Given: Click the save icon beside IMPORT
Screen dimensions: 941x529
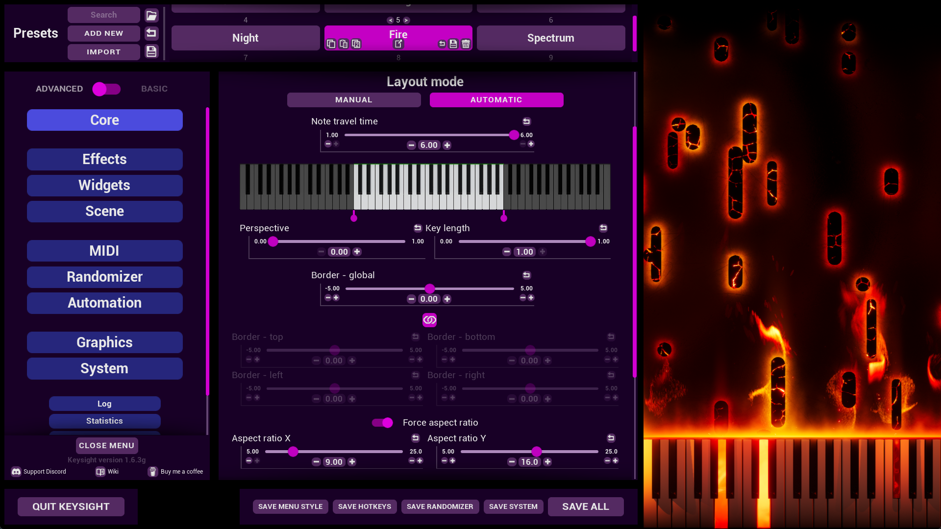Looking at the screenshot, I should tap(151, 51).
